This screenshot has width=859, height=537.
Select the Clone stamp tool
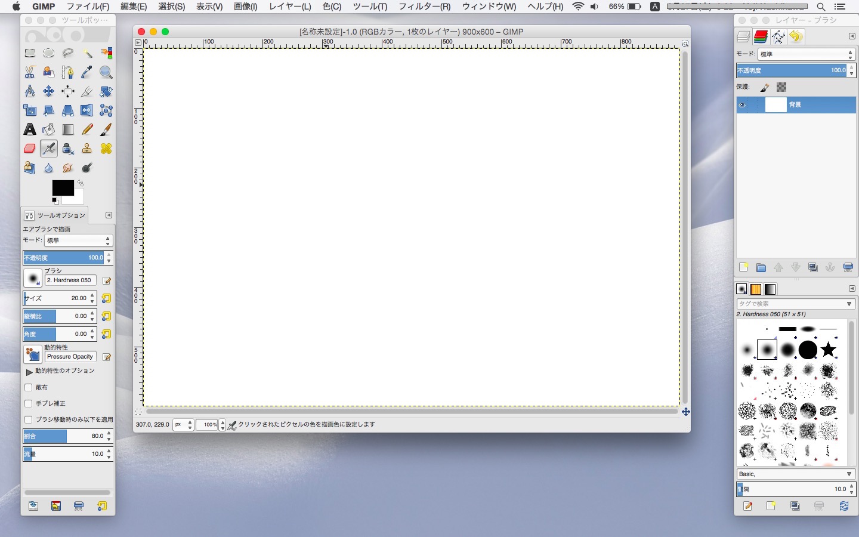pos(87,149)
